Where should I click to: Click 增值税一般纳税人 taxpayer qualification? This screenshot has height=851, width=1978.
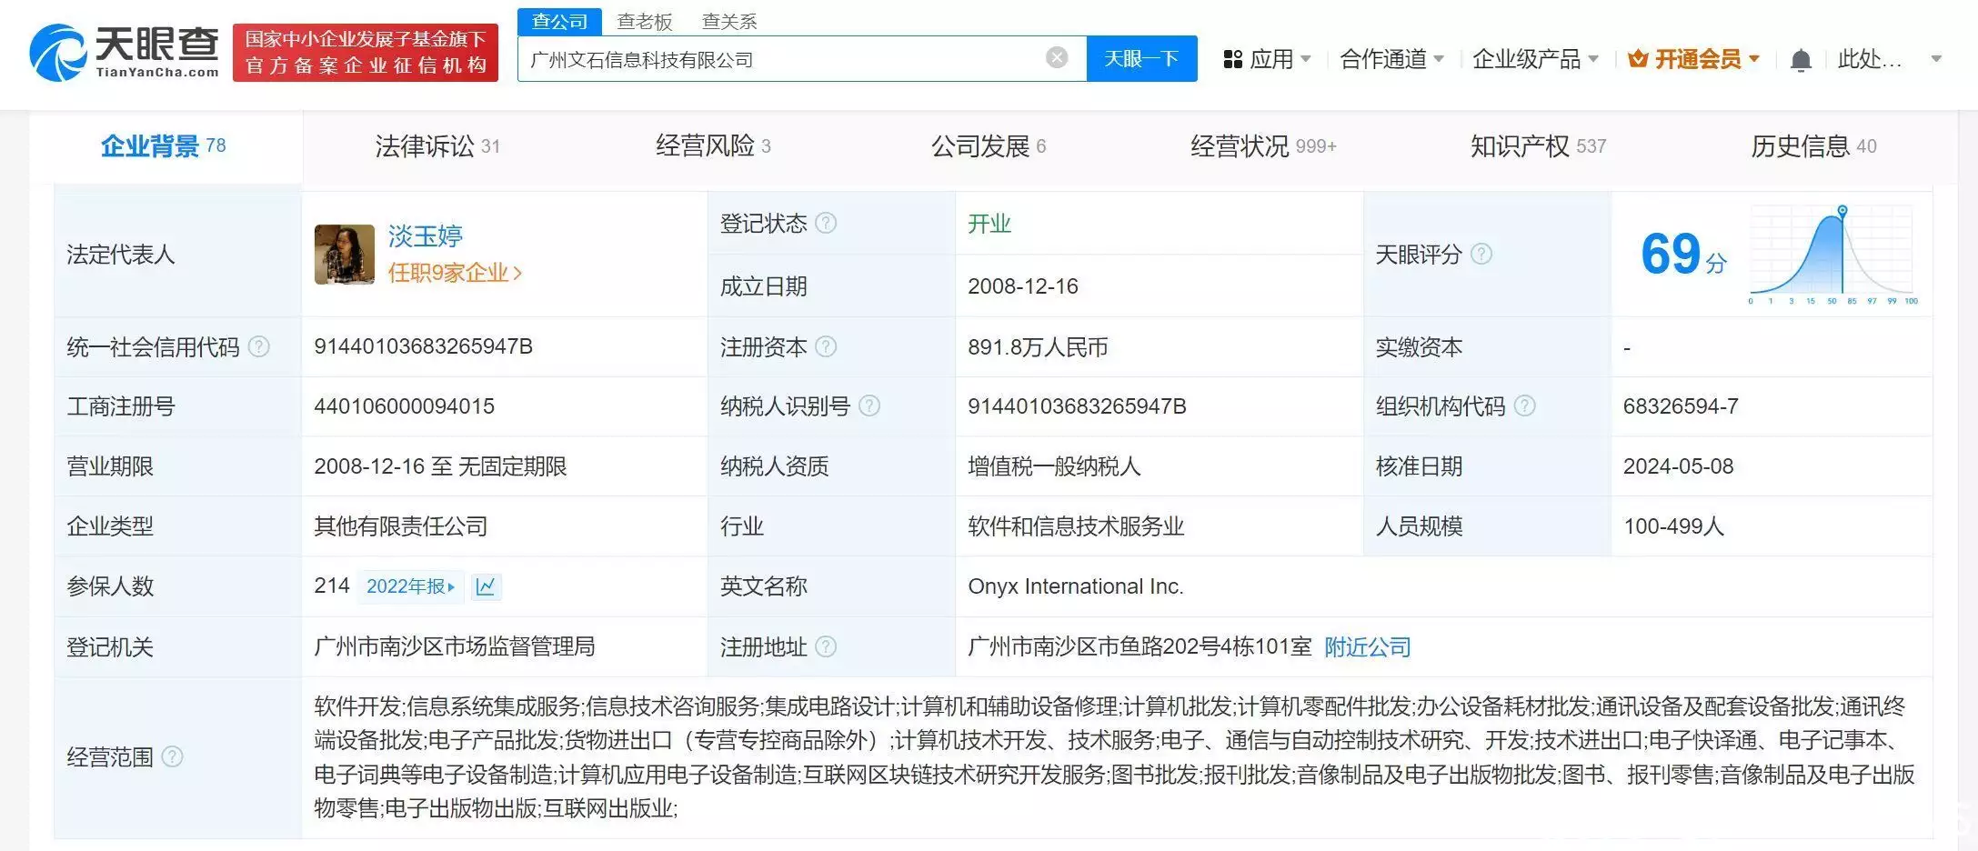tap(1054, 466)
